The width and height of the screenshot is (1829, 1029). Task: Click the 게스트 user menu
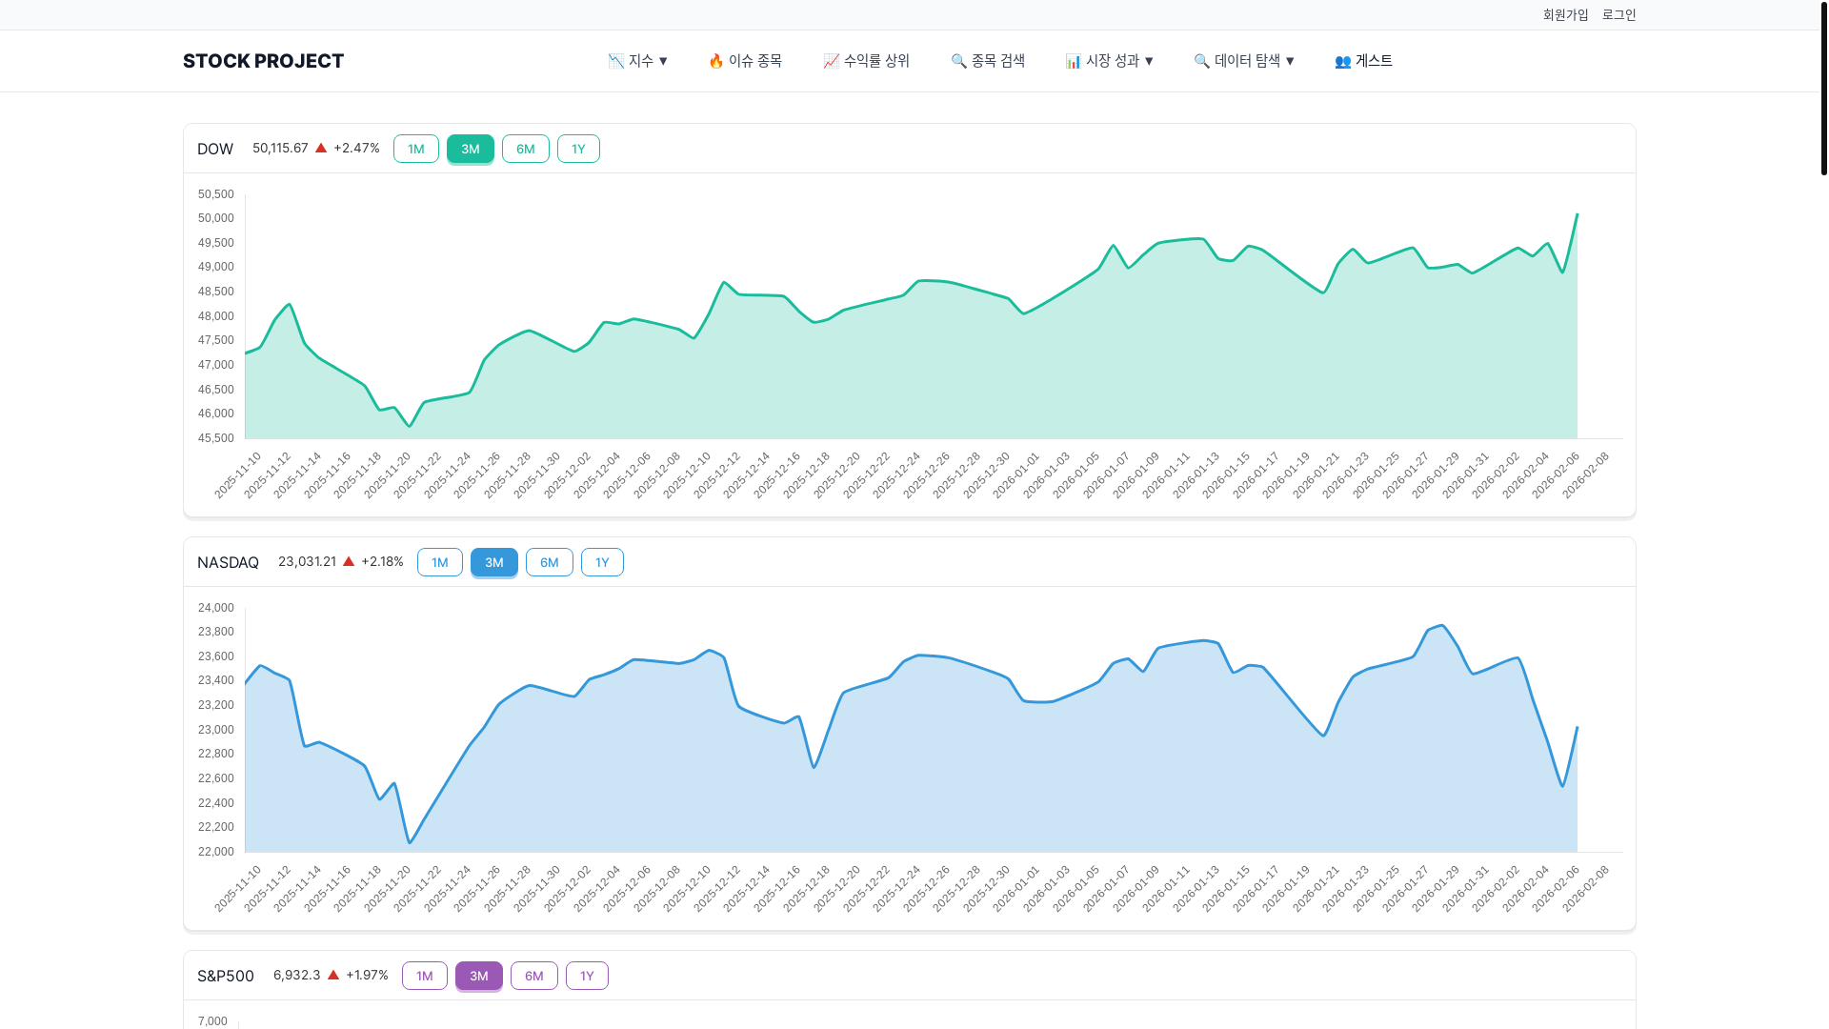[x=1363, y=61]
